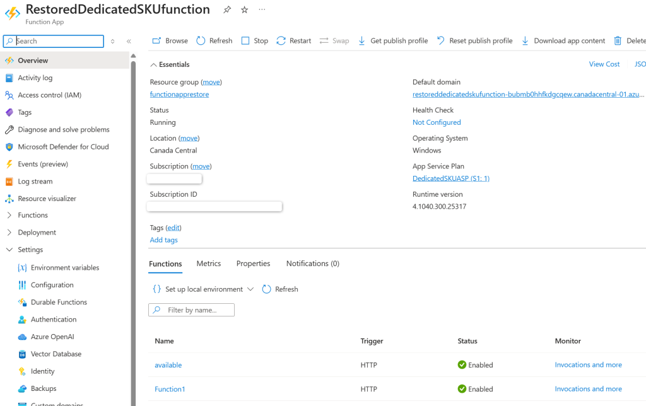Click the Location move link
Viewport: 646px width, 406px height.
189,138
